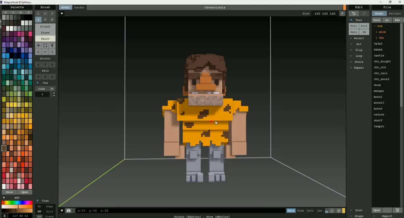The height and width of the screenshot is (218, 404).
Task: Switch to the Pattern tab in File panel
Action: (395, 14)
